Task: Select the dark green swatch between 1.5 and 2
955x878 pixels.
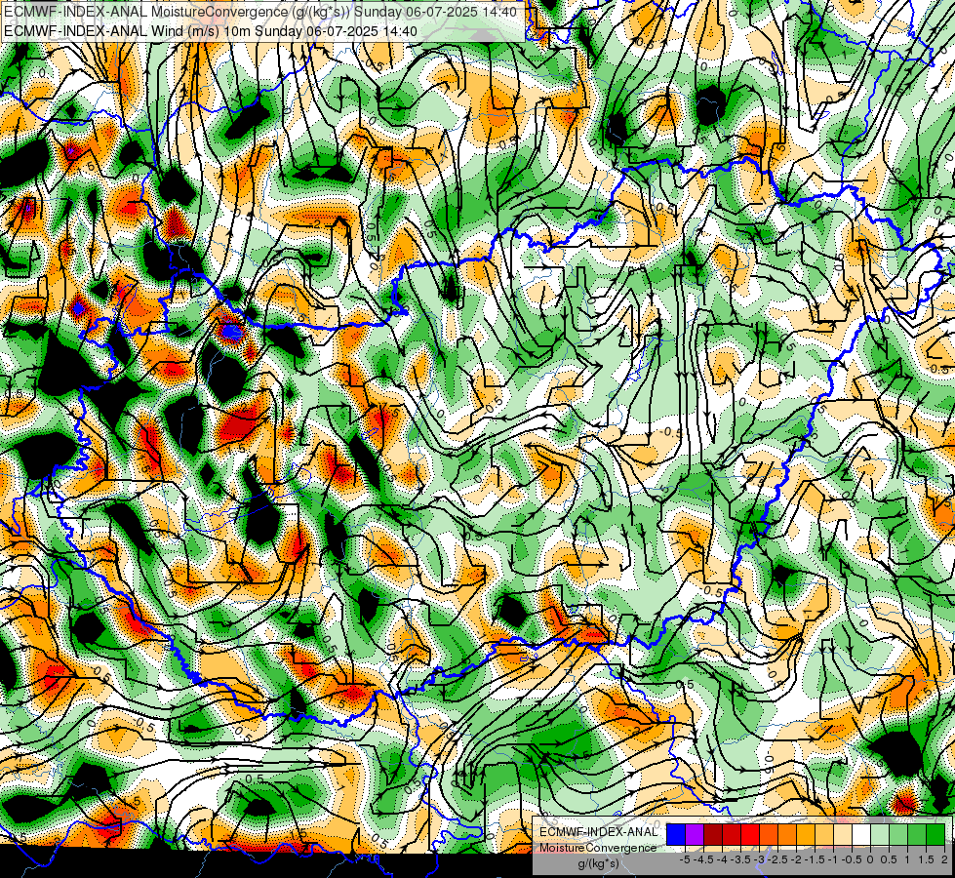Action: pyautogui.click(x=935, y=835)
